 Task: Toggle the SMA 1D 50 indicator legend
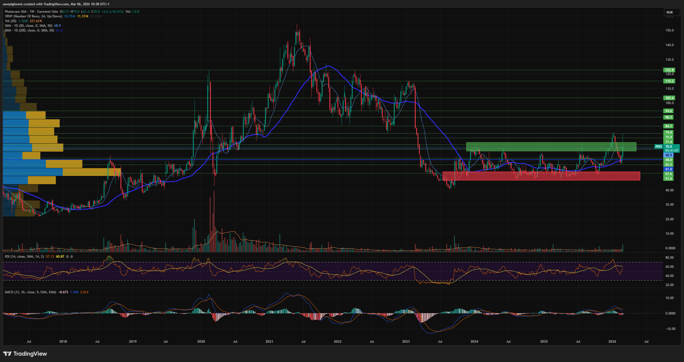[28, 26]
